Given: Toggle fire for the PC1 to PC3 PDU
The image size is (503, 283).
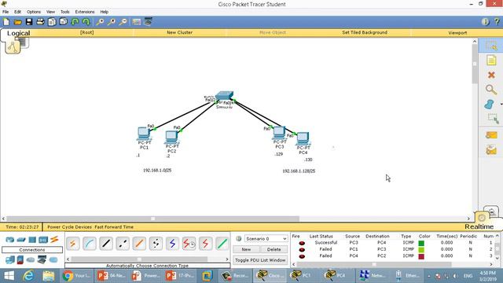Looking at the screenshot, I should click(x=302, y=250).
